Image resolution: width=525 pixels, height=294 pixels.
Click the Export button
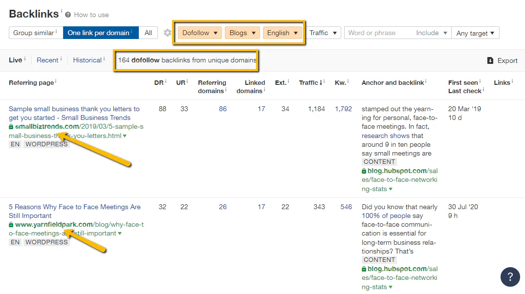pos(502,60)
